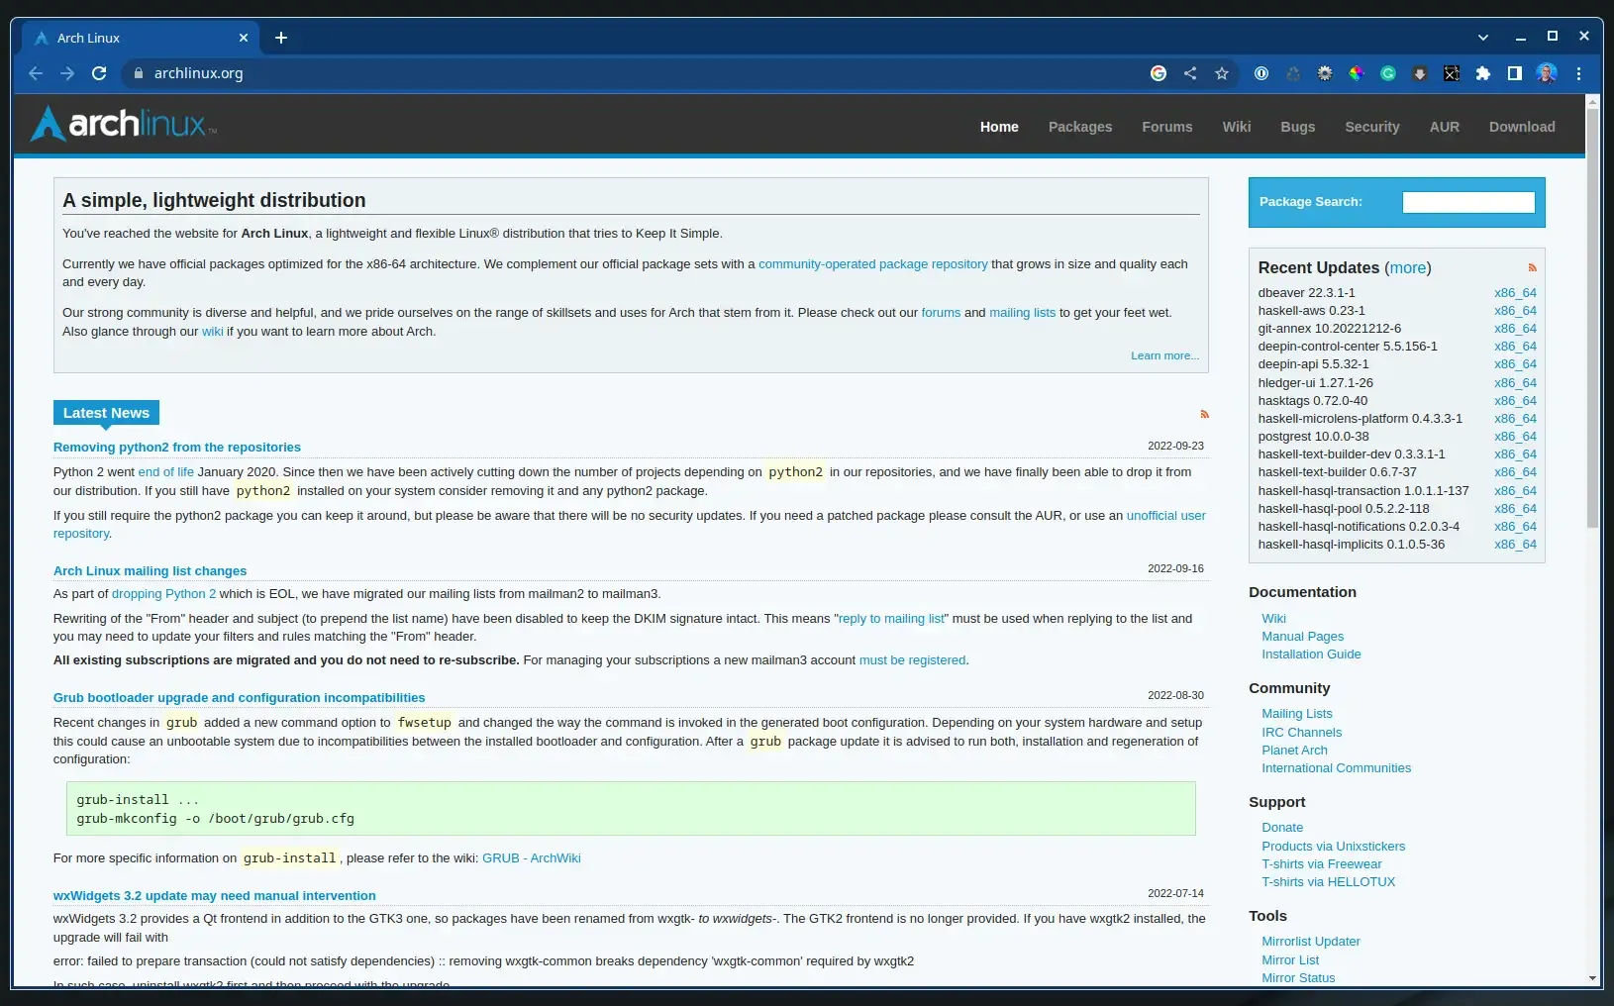Go to Packages in the navigation bar

1080,127
